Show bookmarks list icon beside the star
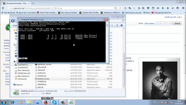 coord(143,8)
